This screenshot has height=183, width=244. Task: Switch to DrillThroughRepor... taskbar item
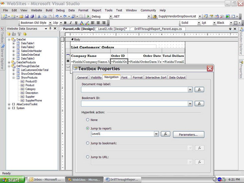click(122, 179)
